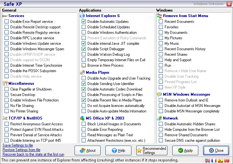Click the MS Office XP & 2003 icon
The height and width of the screenshot is (164, 233).
pyautogui.click(x=82, y=118)
